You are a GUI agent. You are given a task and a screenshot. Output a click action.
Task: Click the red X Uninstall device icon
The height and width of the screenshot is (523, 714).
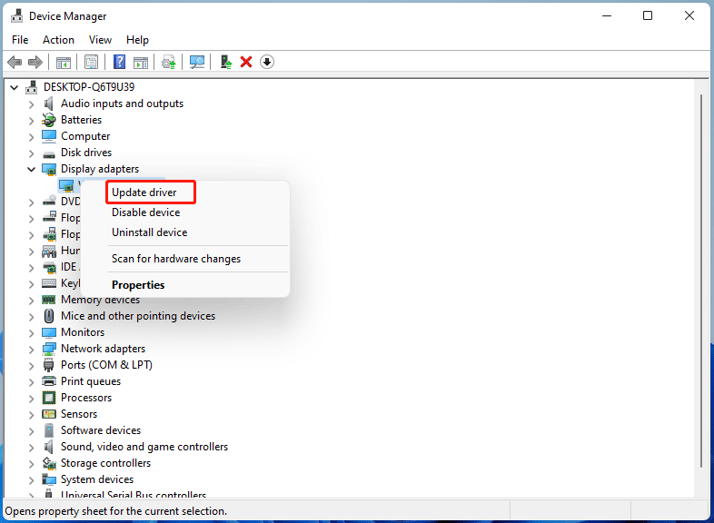point(246,62)
